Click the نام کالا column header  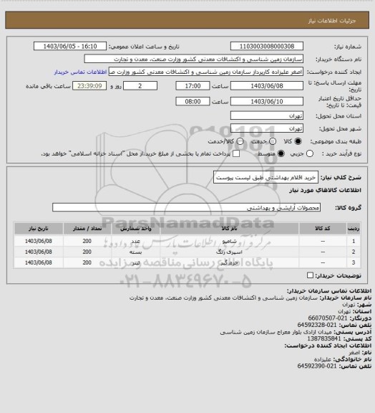(229, 228)
